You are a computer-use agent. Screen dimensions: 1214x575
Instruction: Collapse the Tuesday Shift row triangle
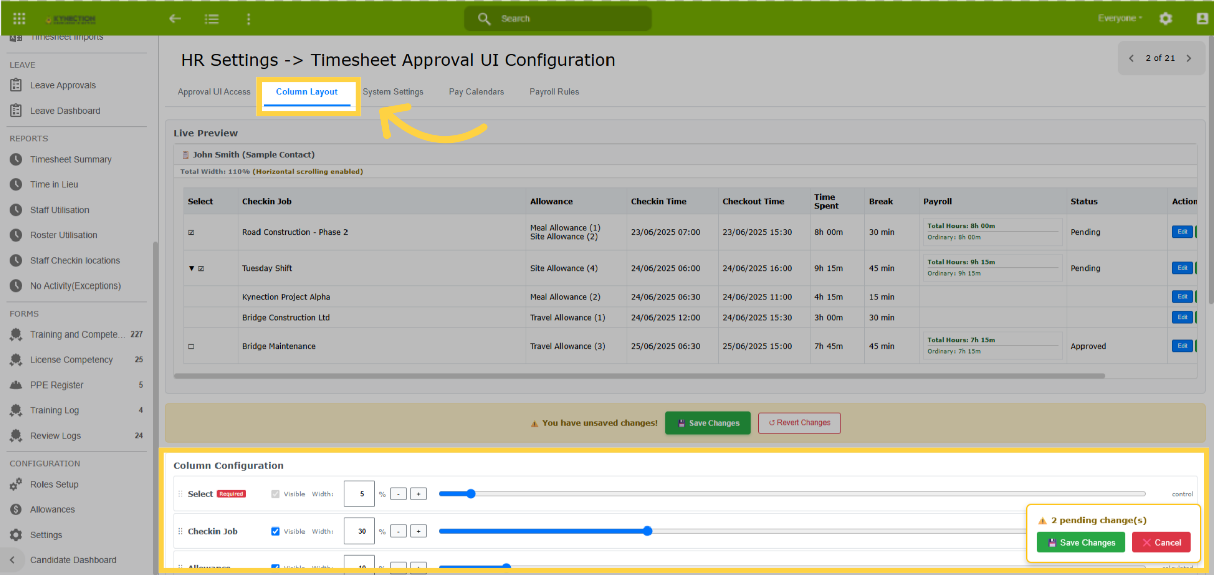tap(192, 268)
